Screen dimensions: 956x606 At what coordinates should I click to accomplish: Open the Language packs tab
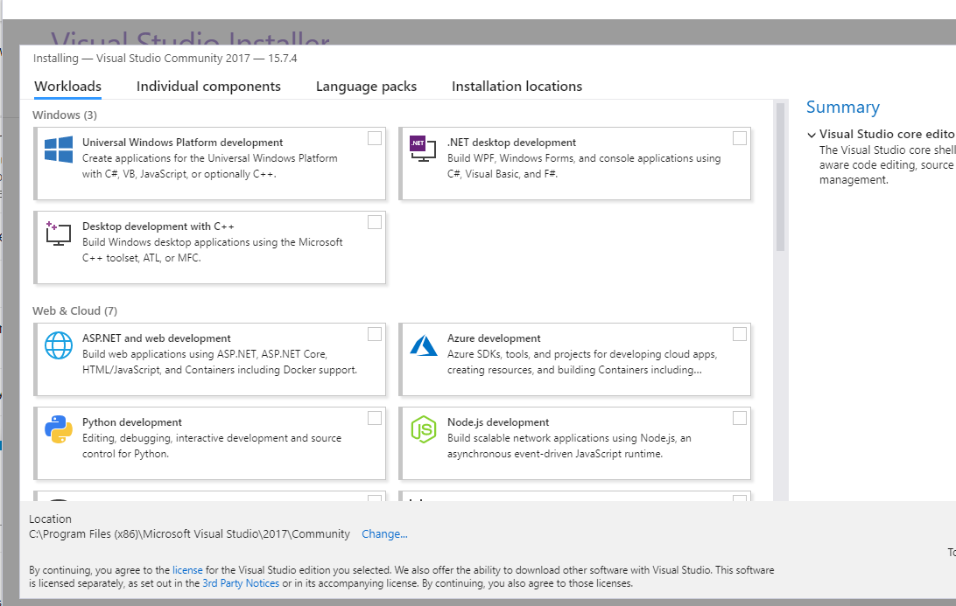tap(366, 87)
